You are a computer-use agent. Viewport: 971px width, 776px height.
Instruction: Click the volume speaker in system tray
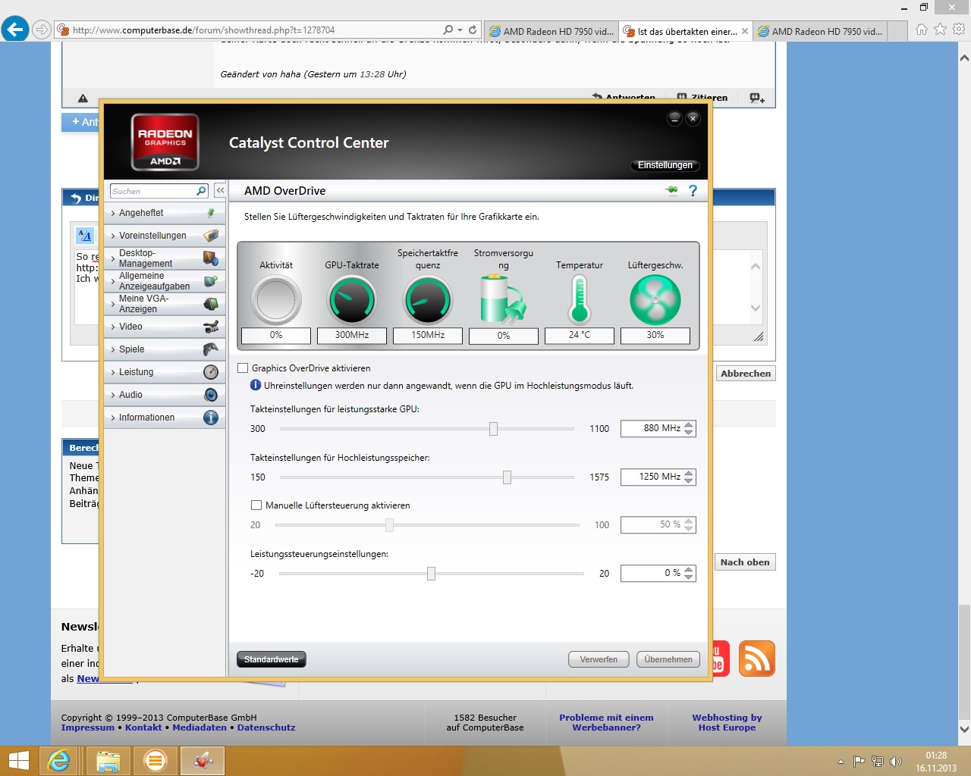(x=895, y=762)
